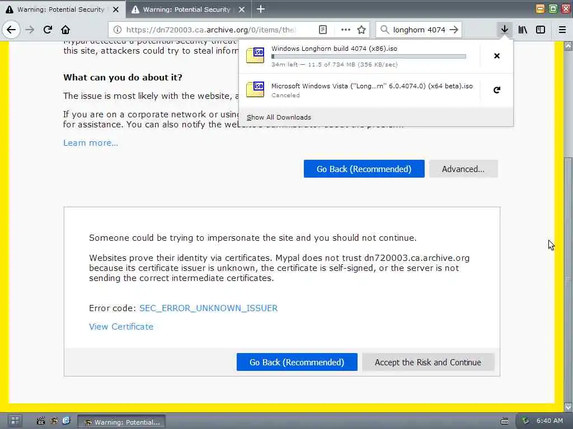The height and width of the screenshot is (429, 573).
Task: Open the taskbar start menu button
Action: pyautogui.click(x=15, y=421)
